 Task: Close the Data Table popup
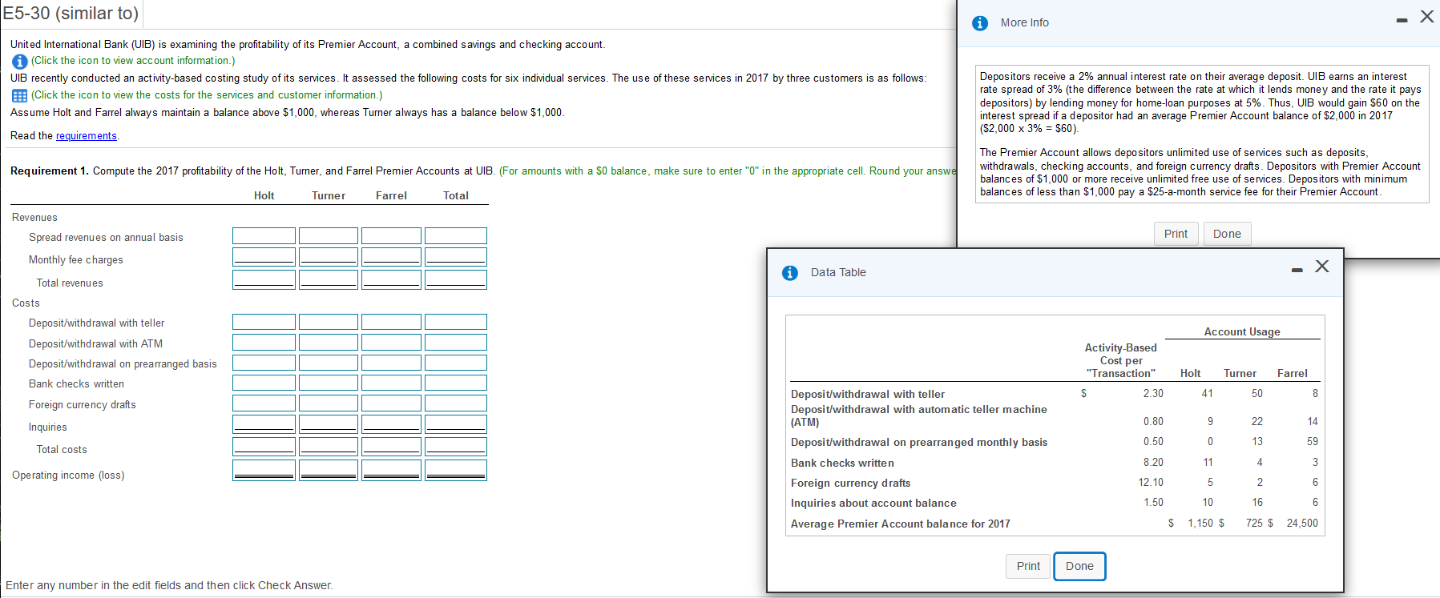pyautogui.click(x=1322, y=267)
